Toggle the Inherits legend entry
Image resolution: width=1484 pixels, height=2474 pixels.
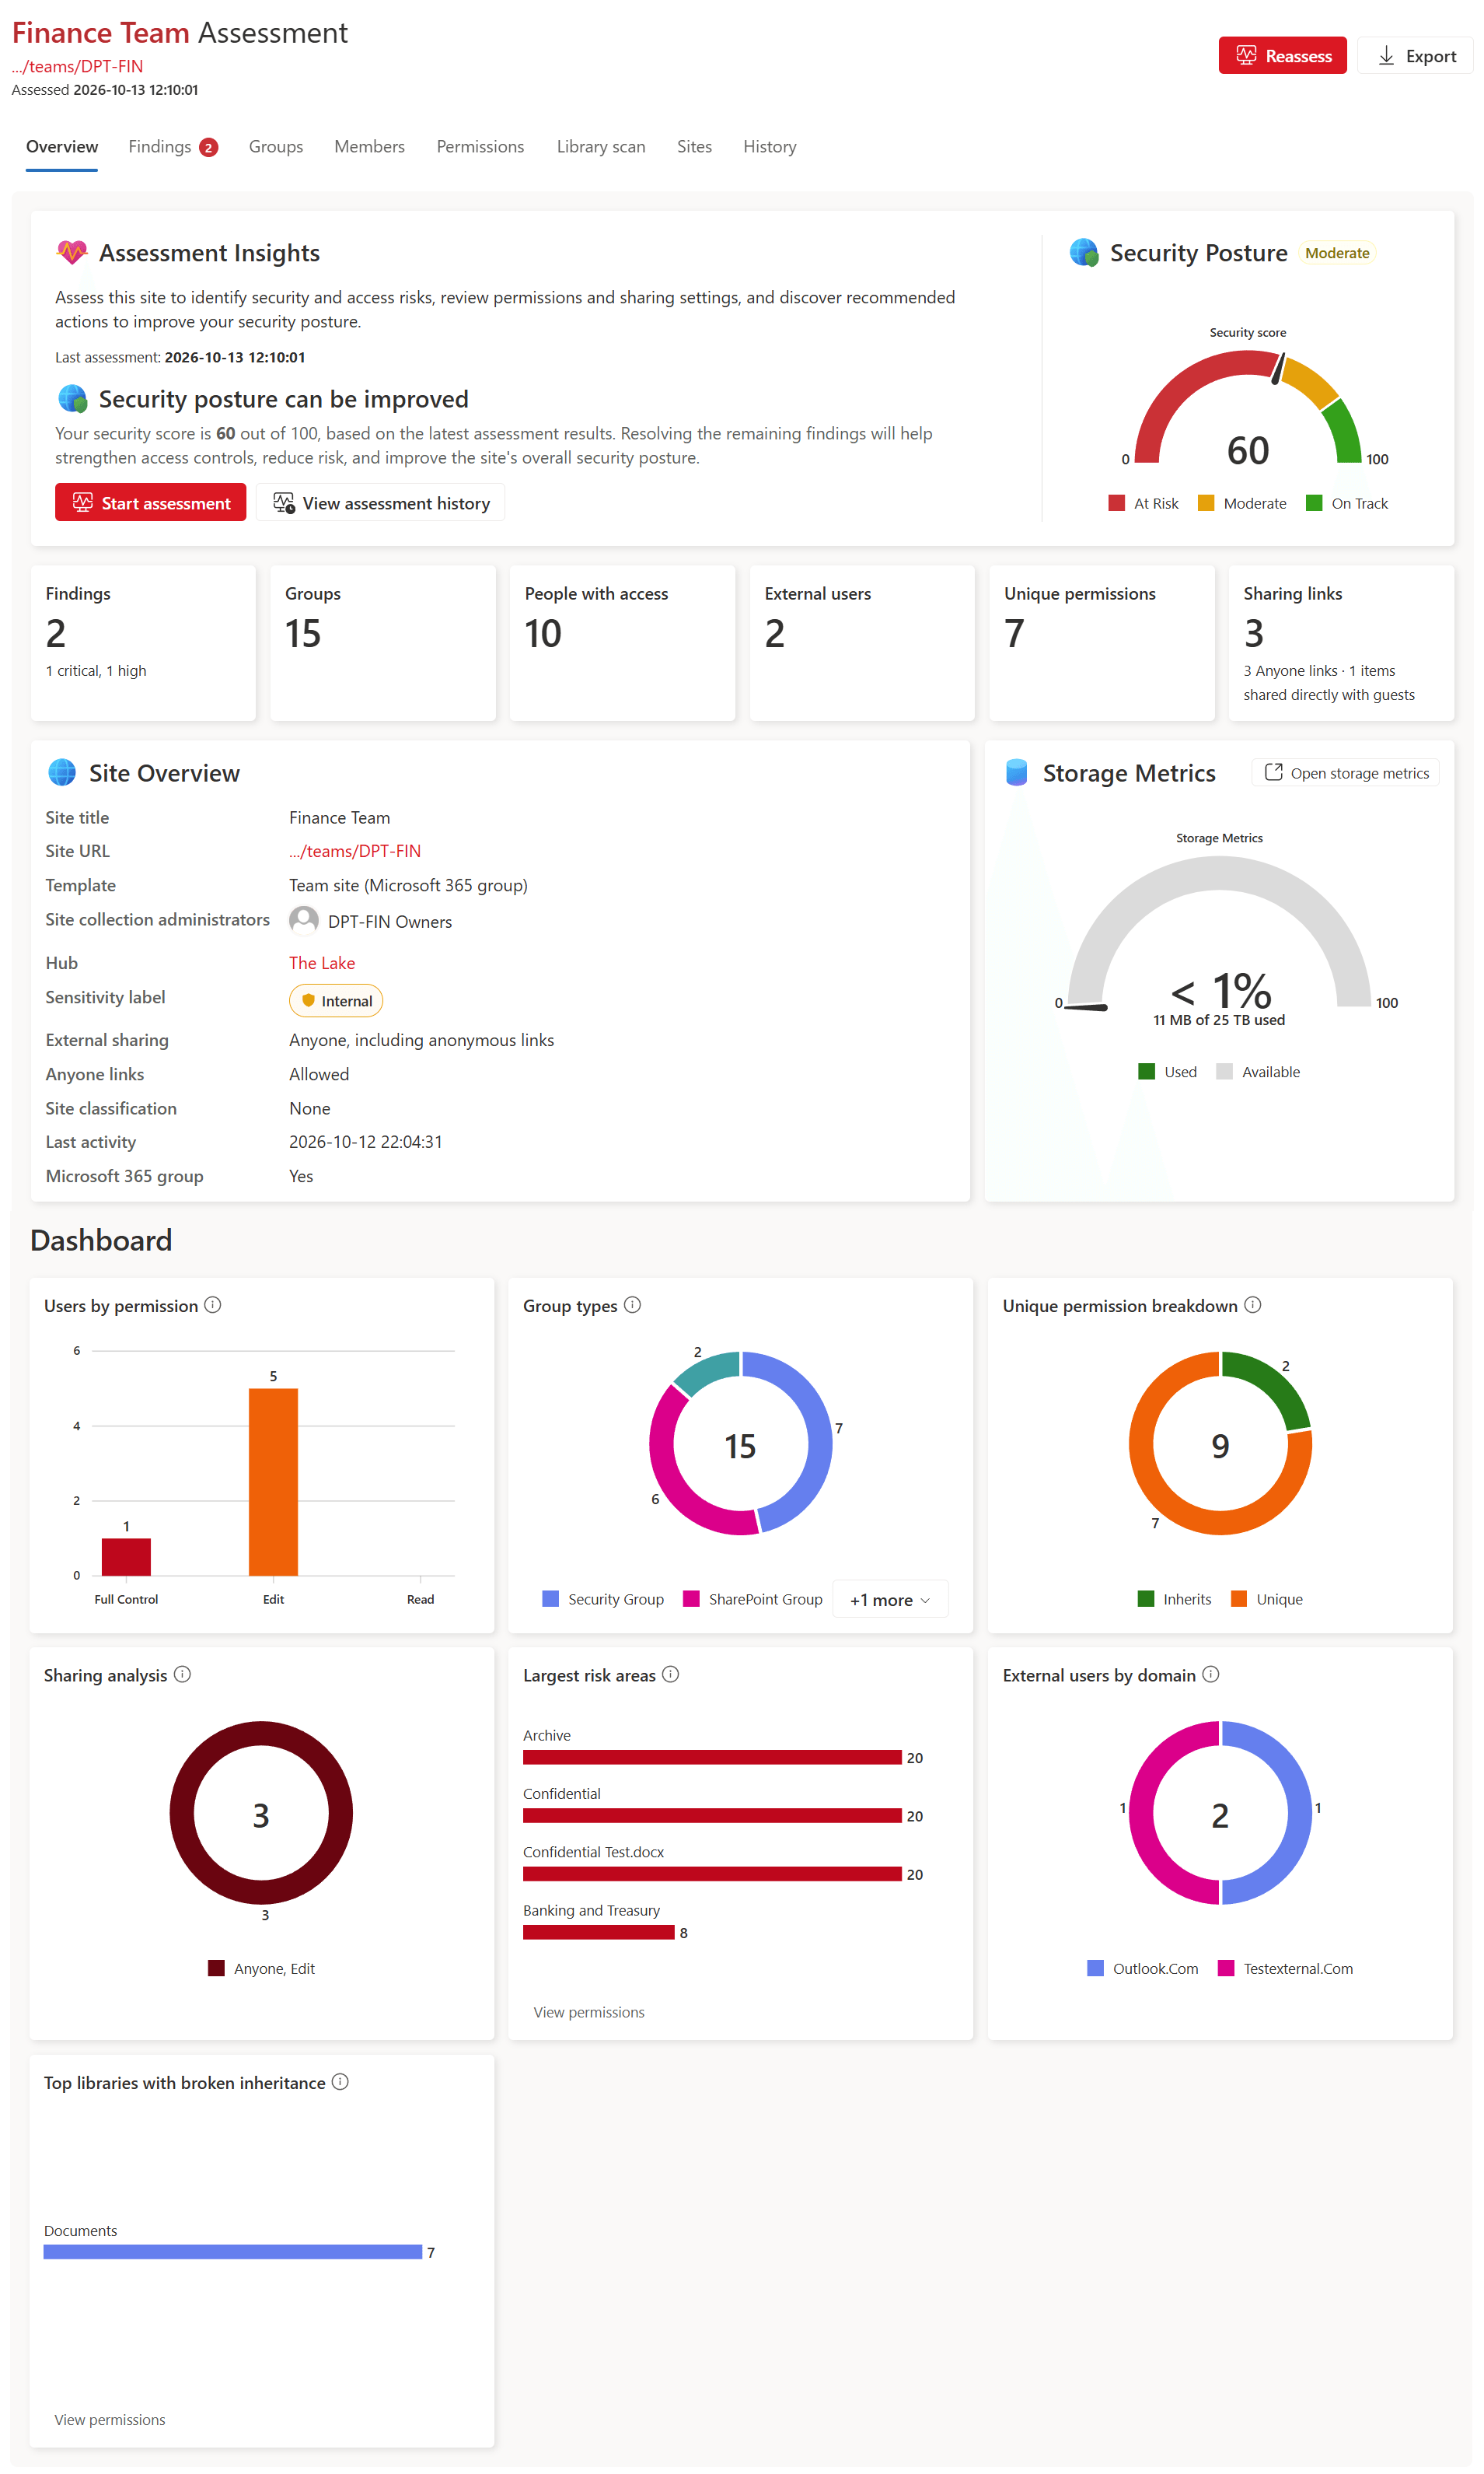[x=1174, y=1600]
